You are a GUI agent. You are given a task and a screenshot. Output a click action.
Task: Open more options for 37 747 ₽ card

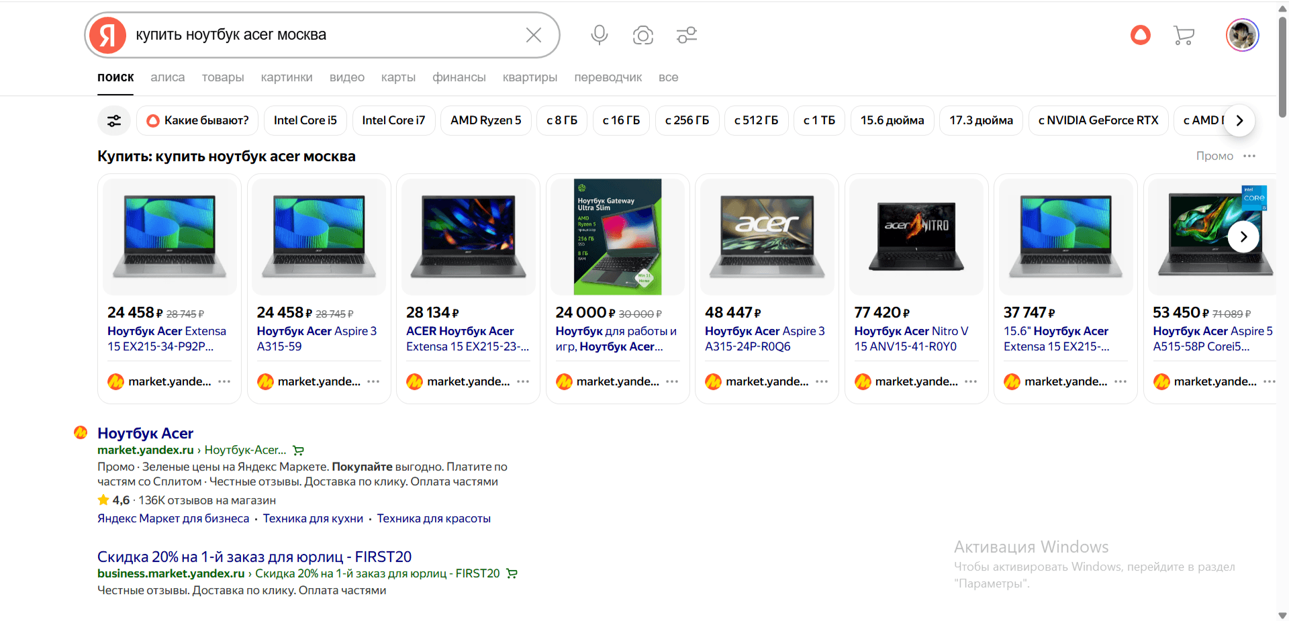click(x=1120, y=381)
